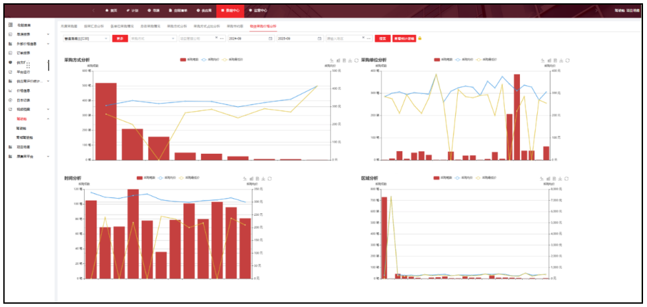
Task: Toggle yellow legend series in 采购方式分析
Action: pos(233,59)
